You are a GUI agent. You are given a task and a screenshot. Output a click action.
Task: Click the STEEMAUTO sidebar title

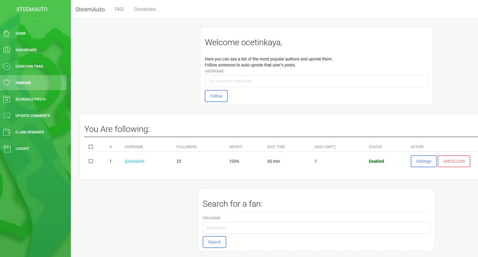click(32, 9)
